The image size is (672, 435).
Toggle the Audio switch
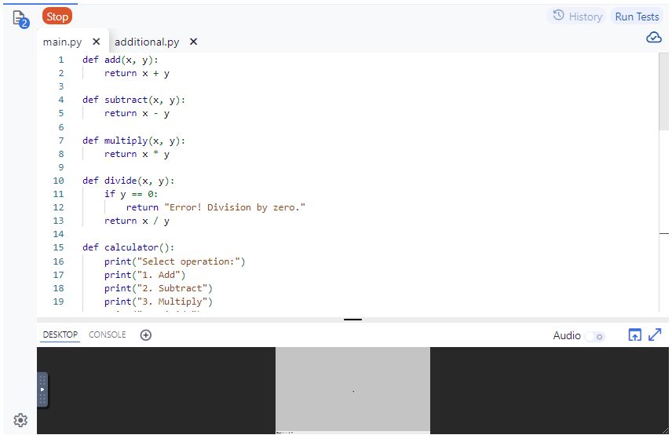pos(595,336)
